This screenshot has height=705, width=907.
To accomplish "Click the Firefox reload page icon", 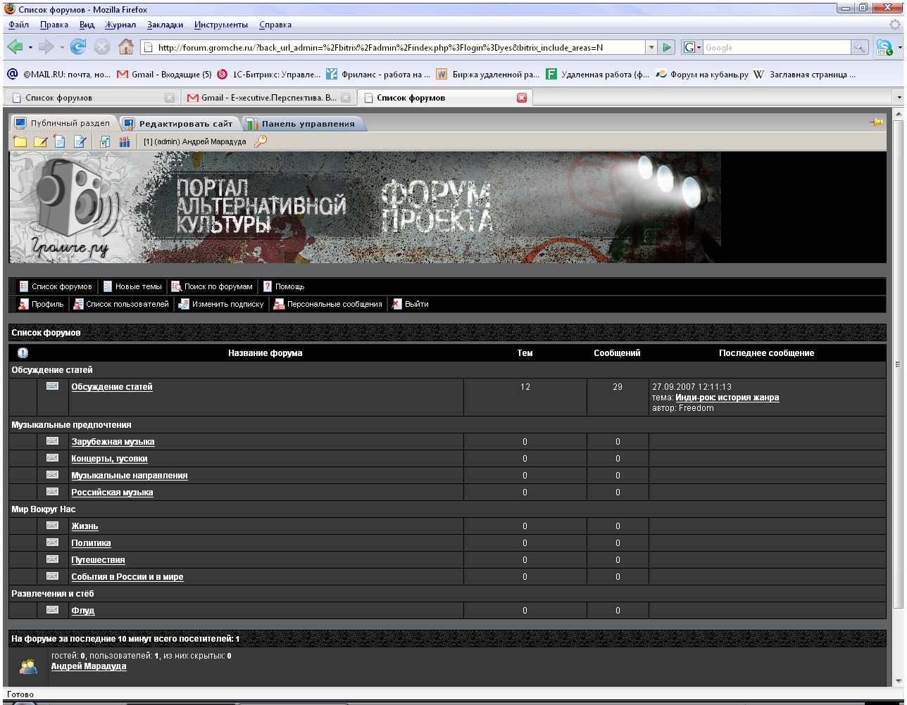I will pos(77,47).
